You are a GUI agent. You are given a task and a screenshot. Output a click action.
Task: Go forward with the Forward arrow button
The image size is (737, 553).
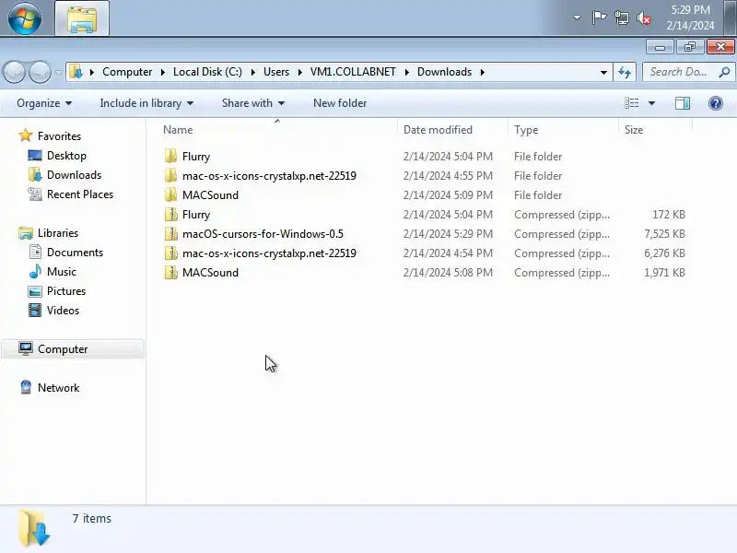tap(40, 72)
